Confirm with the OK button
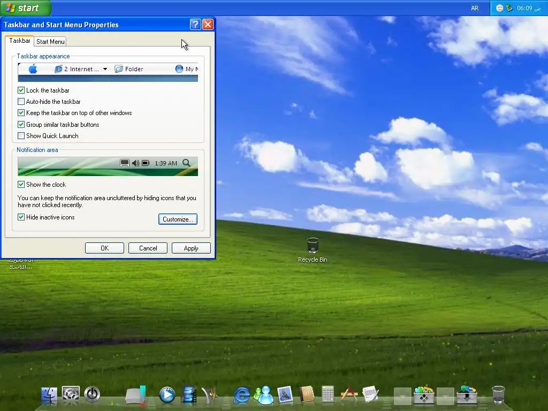The image size is (548, 411). coord(104,248)
